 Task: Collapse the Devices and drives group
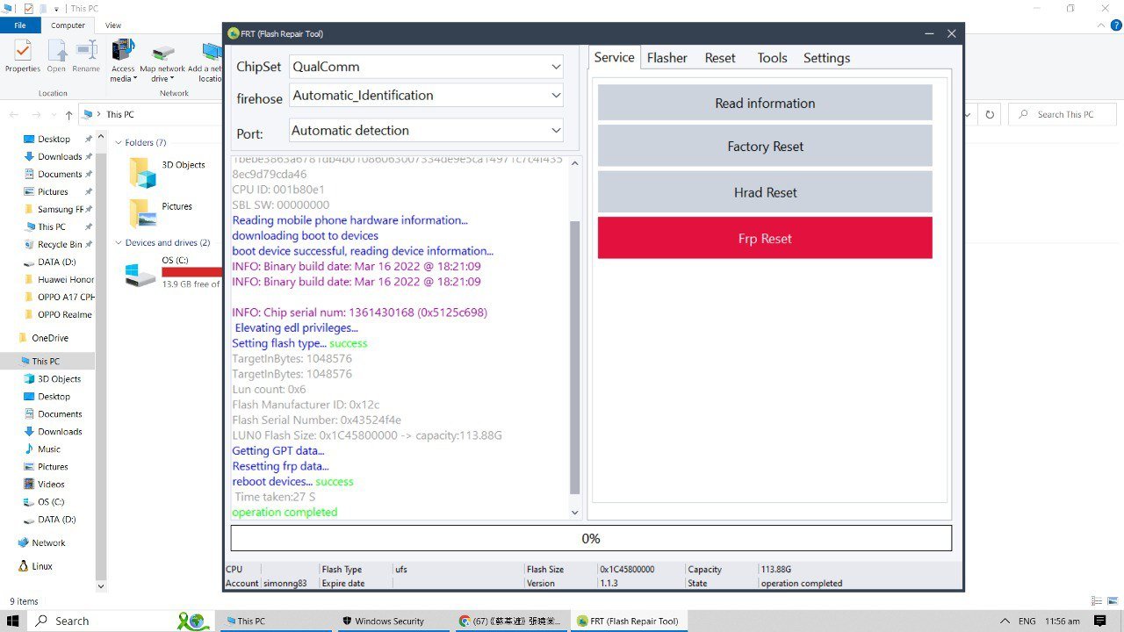point(119,243)
